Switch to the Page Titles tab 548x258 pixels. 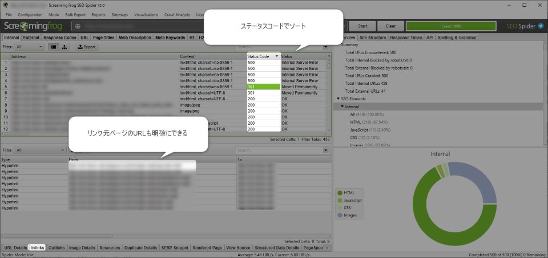(104, 38)
